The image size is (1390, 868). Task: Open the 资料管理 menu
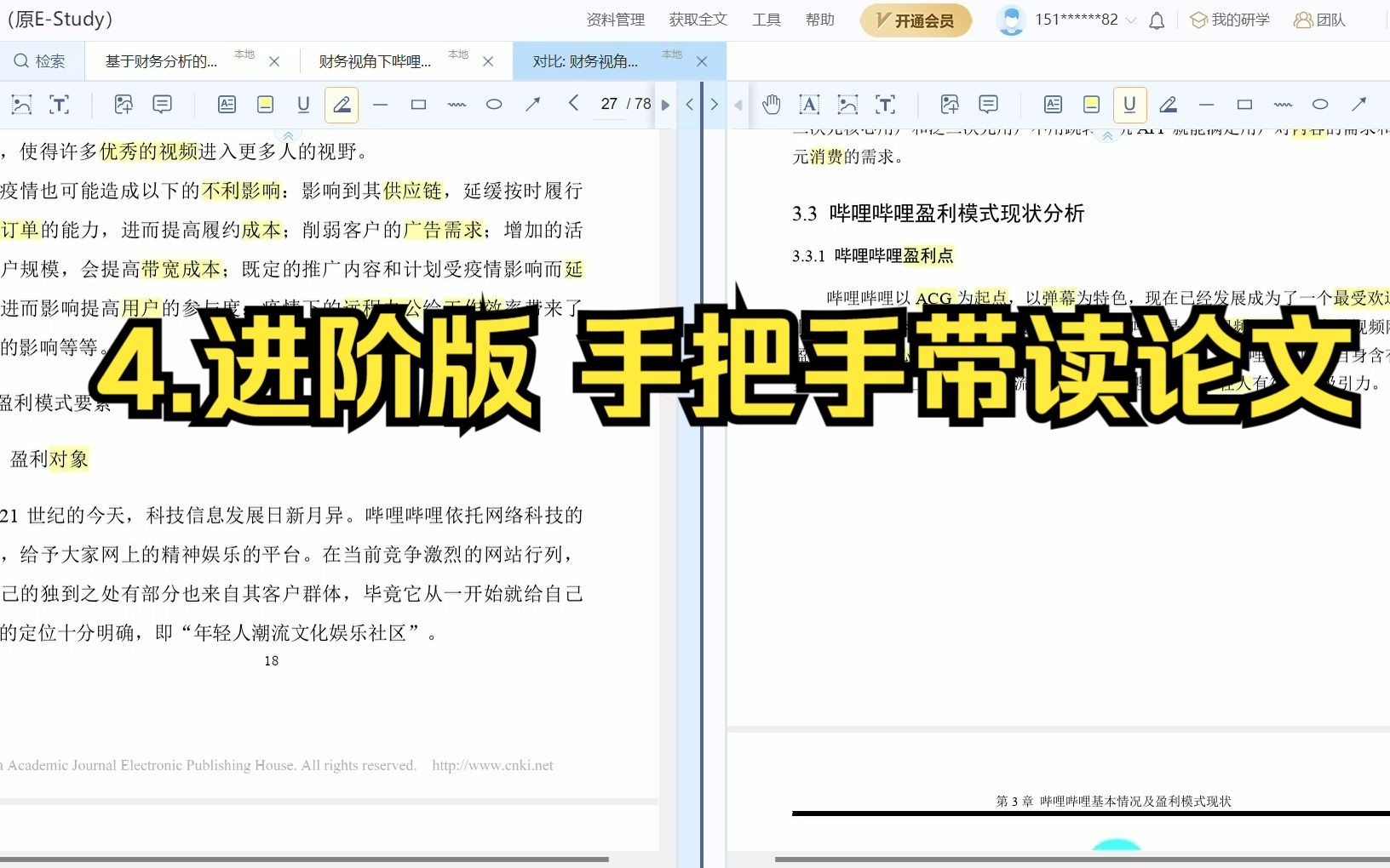616,20
